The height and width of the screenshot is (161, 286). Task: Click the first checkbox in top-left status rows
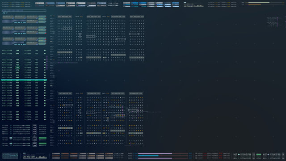point(3,3)
